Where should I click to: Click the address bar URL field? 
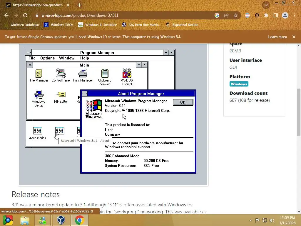pos(123,15)
